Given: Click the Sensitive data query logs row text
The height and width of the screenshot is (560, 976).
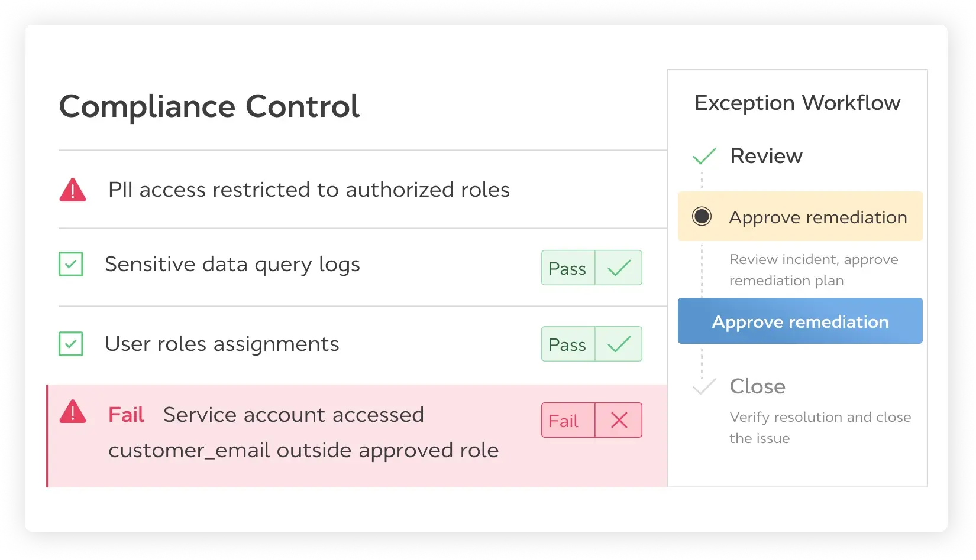Looking at the screenshot, I should pos(232,264).
